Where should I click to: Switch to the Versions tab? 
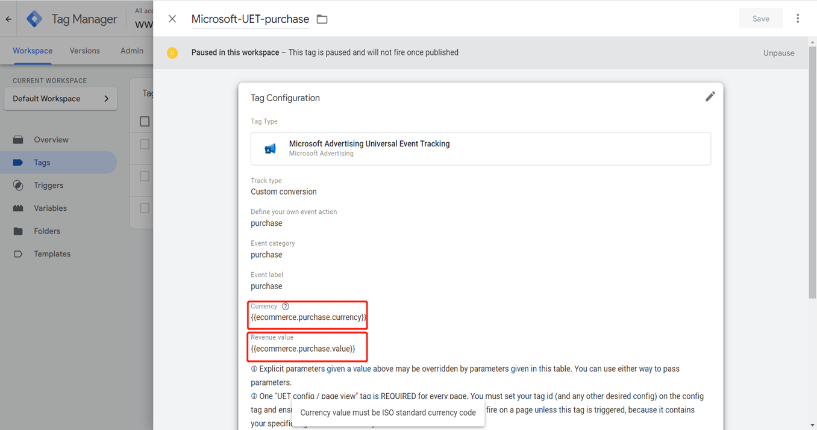click(x=85, y=51)
